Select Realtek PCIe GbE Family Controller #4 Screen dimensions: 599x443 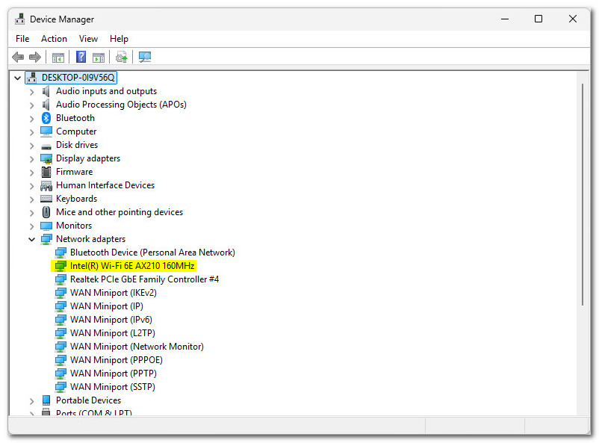tap(144, 279)
